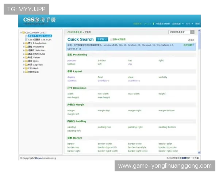Viewport: 219px width, 175px height.
Task: Select Quick Search in the tree
Action: coord(40,36)
